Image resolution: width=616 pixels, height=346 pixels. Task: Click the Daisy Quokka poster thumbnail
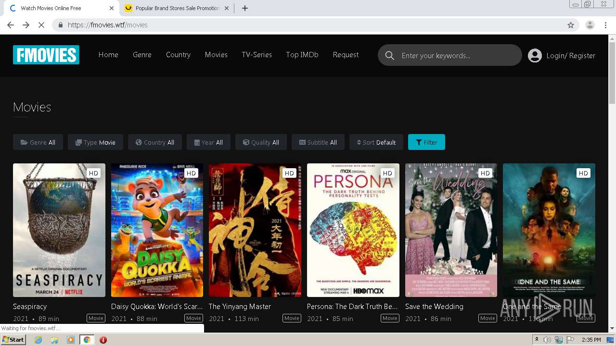[x=157, y=230]
